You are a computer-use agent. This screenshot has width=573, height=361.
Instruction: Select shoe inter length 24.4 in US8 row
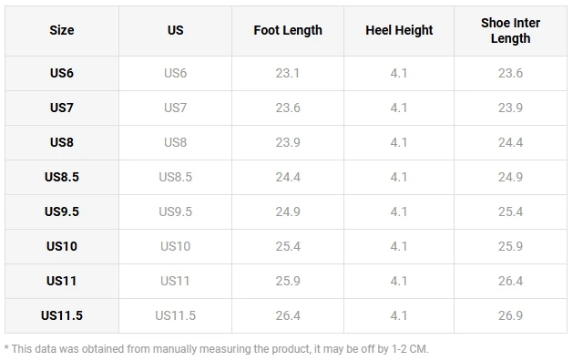(510, 142)
